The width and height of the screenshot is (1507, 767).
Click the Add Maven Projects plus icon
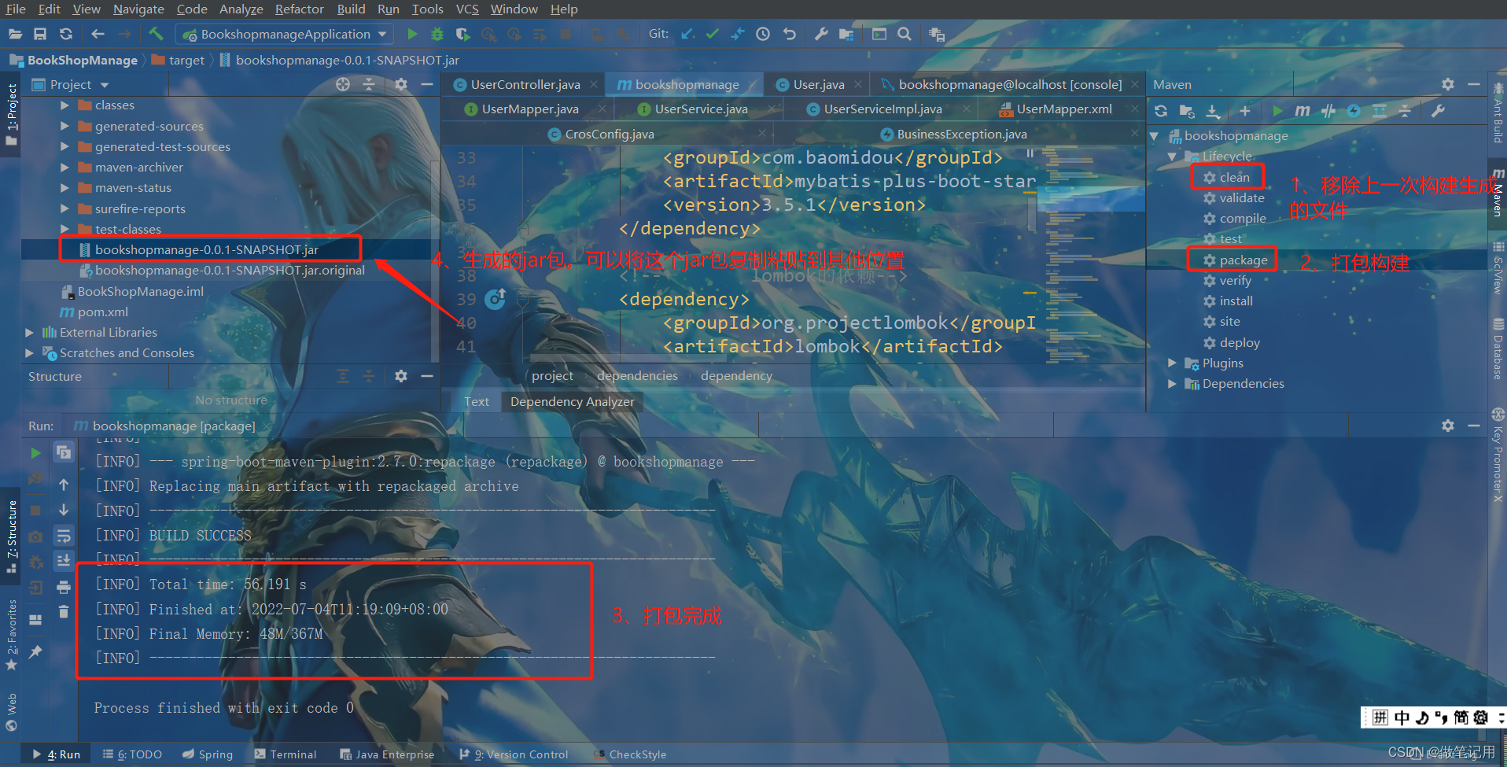coord(1244,111)
